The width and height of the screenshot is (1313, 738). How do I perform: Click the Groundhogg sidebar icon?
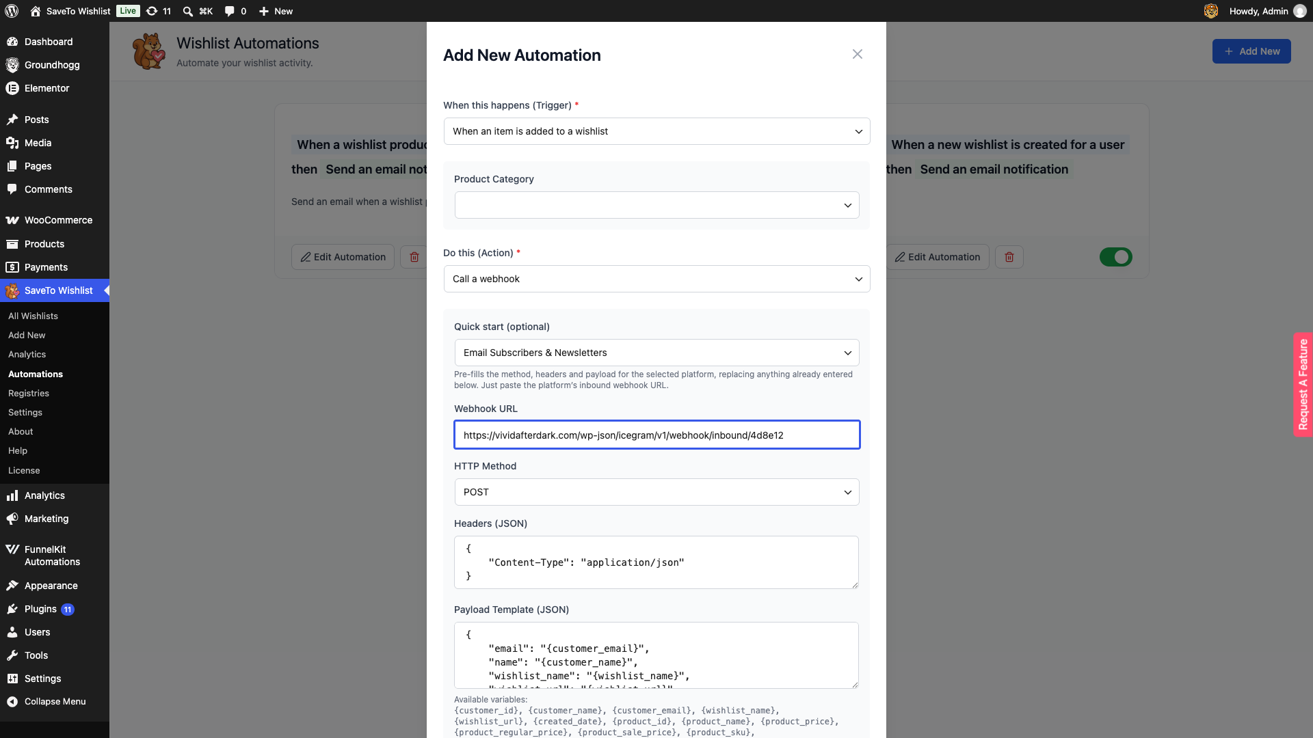coord(12,65)
